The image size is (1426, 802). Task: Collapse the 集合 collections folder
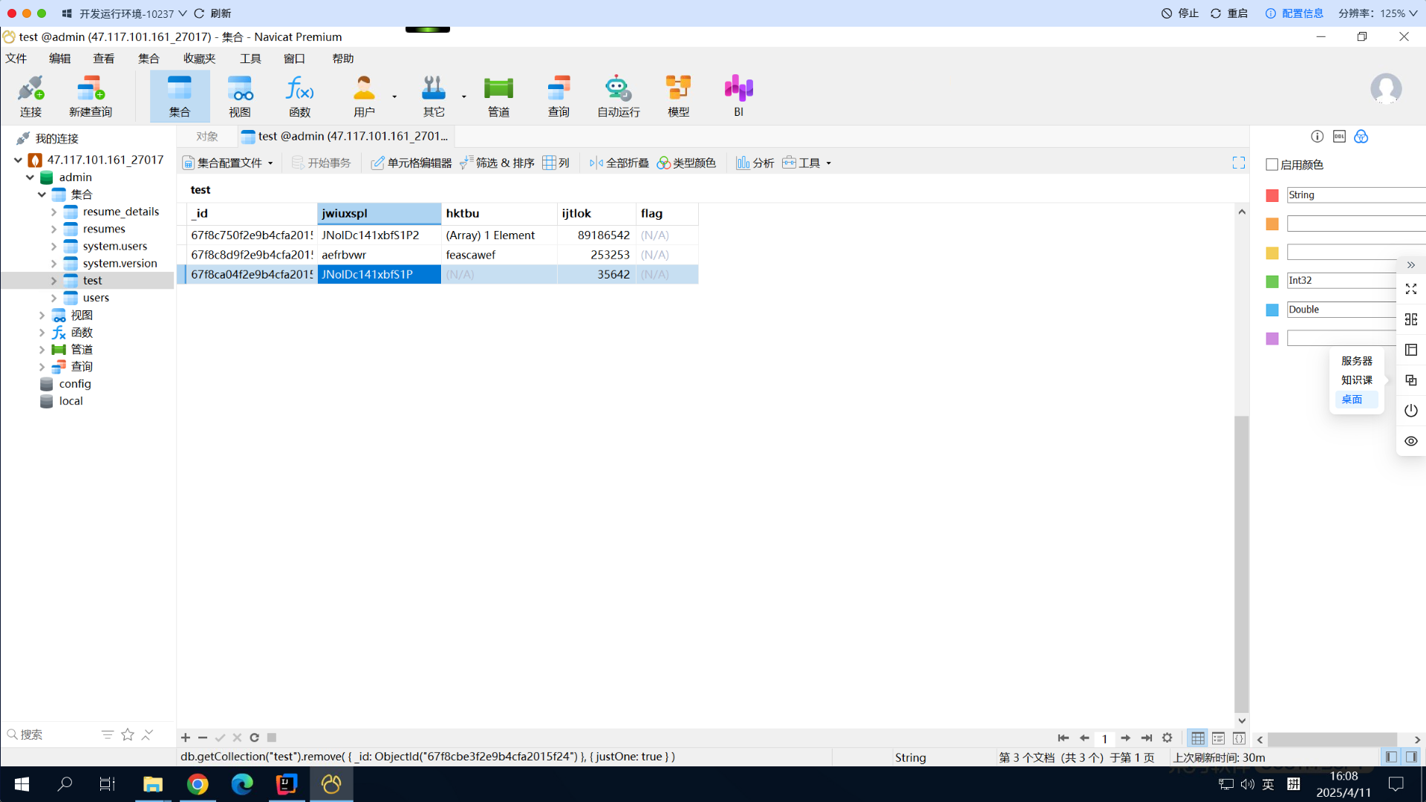tap(42, 195)
